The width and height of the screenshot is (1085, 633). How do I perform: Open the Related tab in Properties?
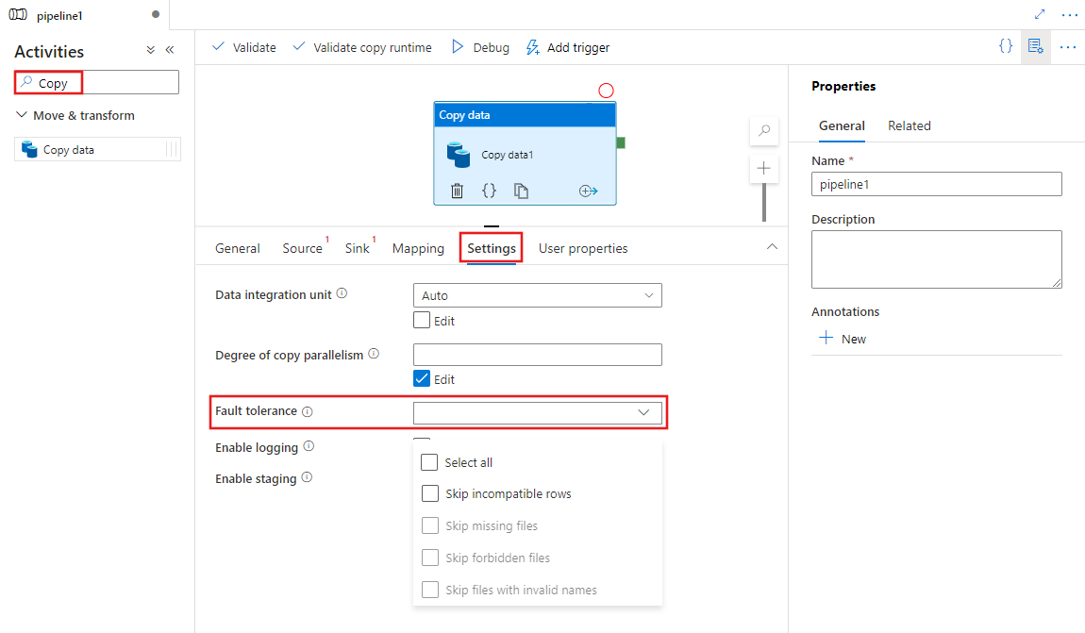909,125
